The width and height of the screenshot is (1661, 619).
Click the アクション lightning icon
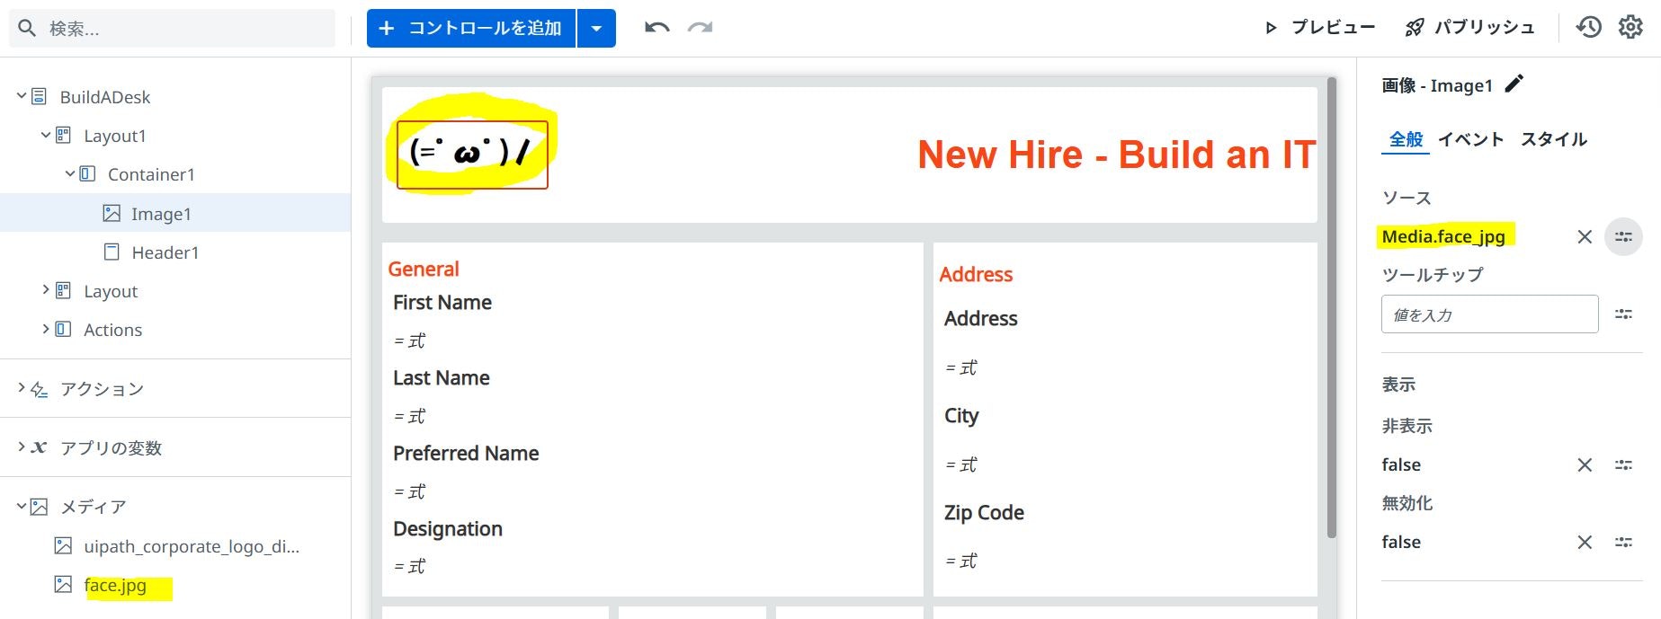[x=40, y=389]
